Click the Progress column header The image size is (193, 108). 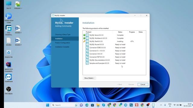[x=132, y=32]
